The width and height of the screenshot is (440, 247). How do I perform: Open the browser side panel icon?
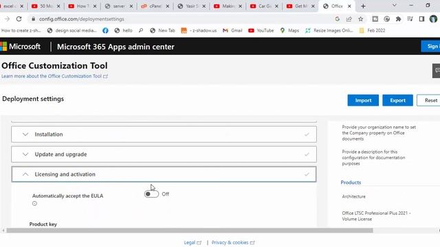[x=421, y=19]
